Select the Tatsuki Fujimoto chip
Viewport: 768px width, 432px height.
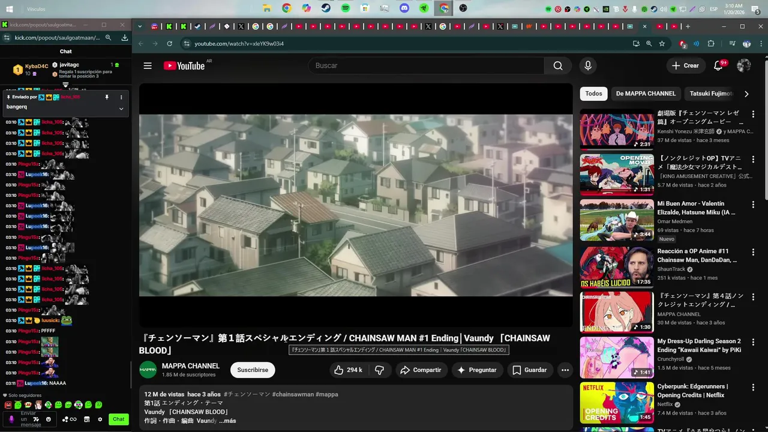pos(711,94)
